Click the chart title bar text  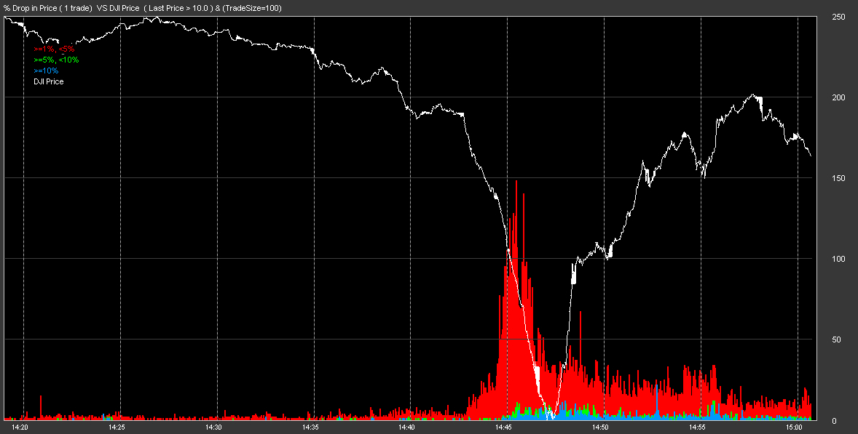(x=138, y=7)
